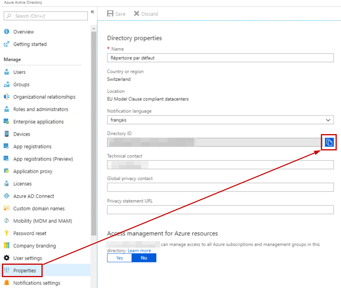Screen dimensions: 341x288
Task: Open the Notification language dropdown
Action: pyautogui.click(x=220, y=120)
